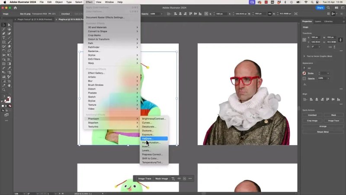
Task: Expand Text to Vector Graphic (Beta) section
Action: coord(304,56)
